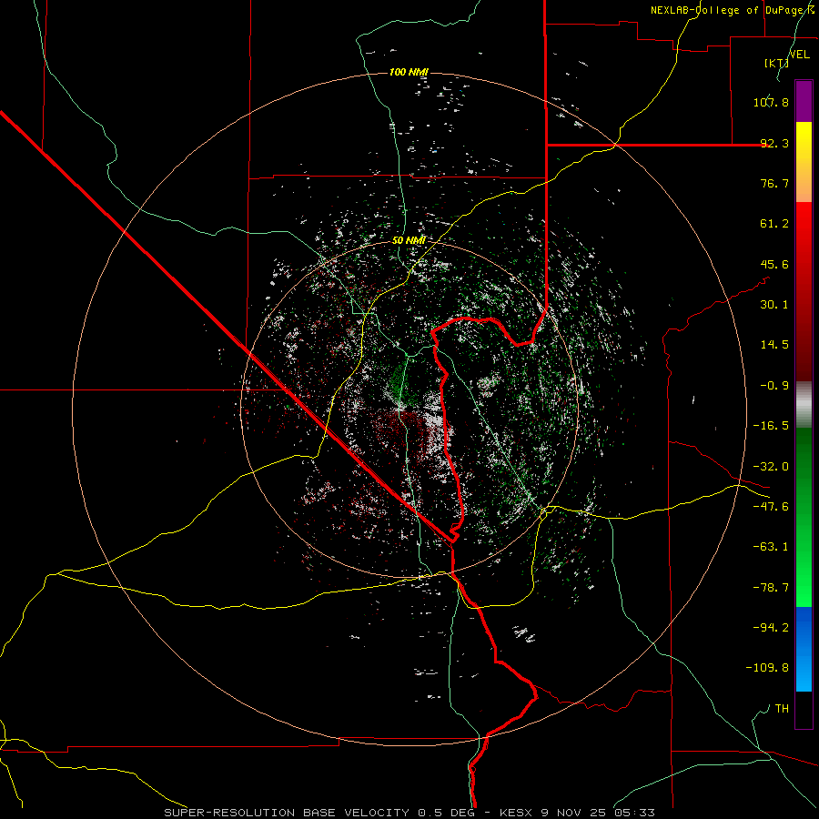Click the 14.5 legend value

pyautogui.click(x=774, y=344)
